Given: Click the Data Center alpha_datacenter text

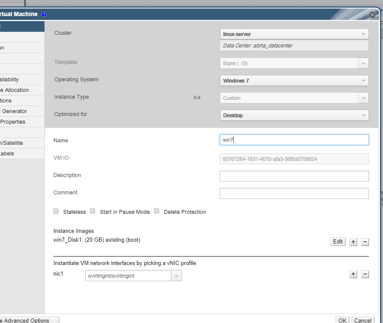Looking at the screenshot, I should (258, 46).
